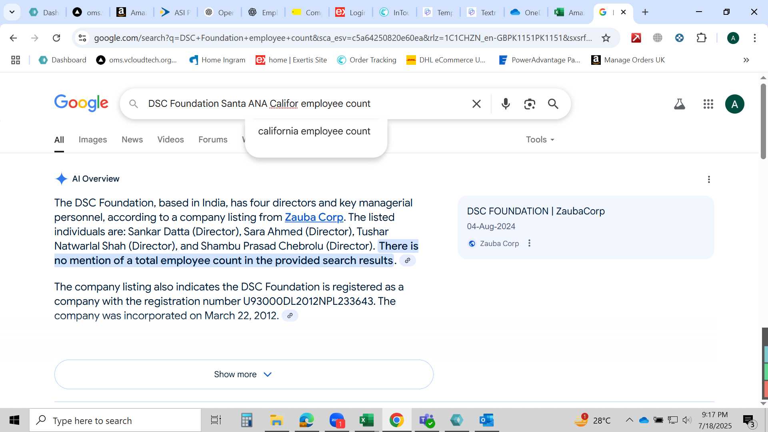The image size is (768, 432).
Task: Select the Forums search tab
Action: (x=213, y=140)
